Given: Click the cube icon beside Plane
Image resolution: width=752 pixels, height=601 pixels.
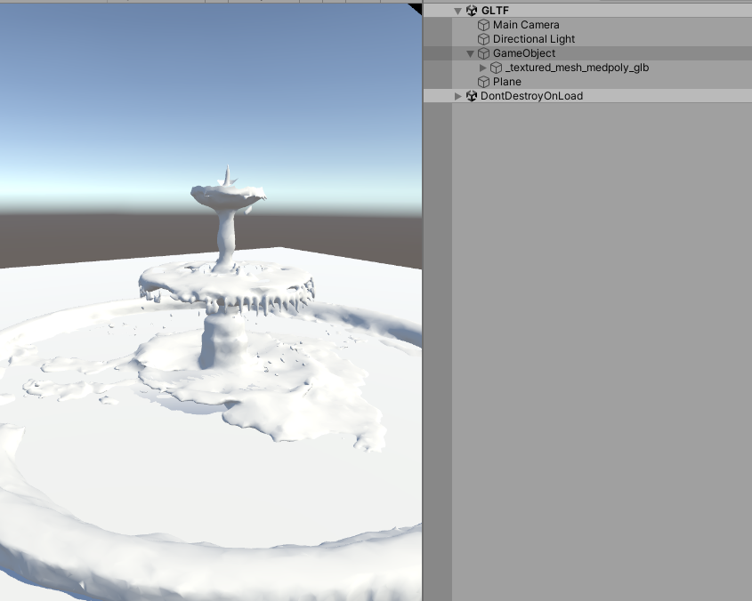Looking at the screenshot, I should tap(483, 82).
